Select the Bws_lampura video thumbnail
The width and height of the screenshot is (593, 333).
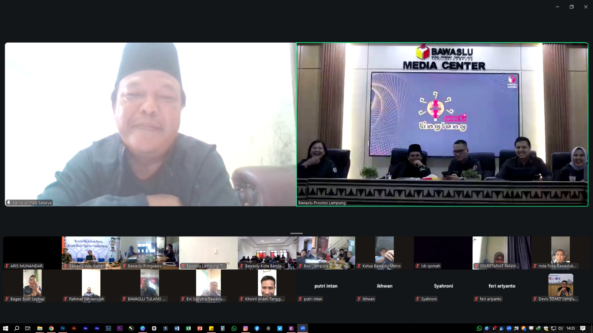[326, 253]
